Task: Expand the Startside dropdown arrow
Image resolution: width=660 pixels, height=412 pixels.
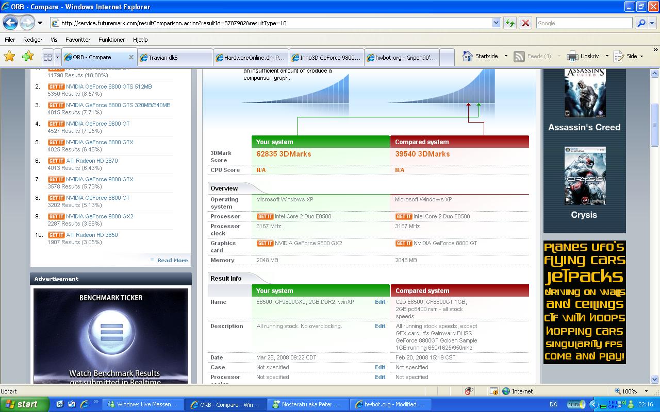Action: tap(506, 56)
